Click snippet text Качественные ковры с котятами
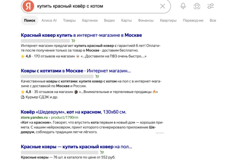 [91, 83]
